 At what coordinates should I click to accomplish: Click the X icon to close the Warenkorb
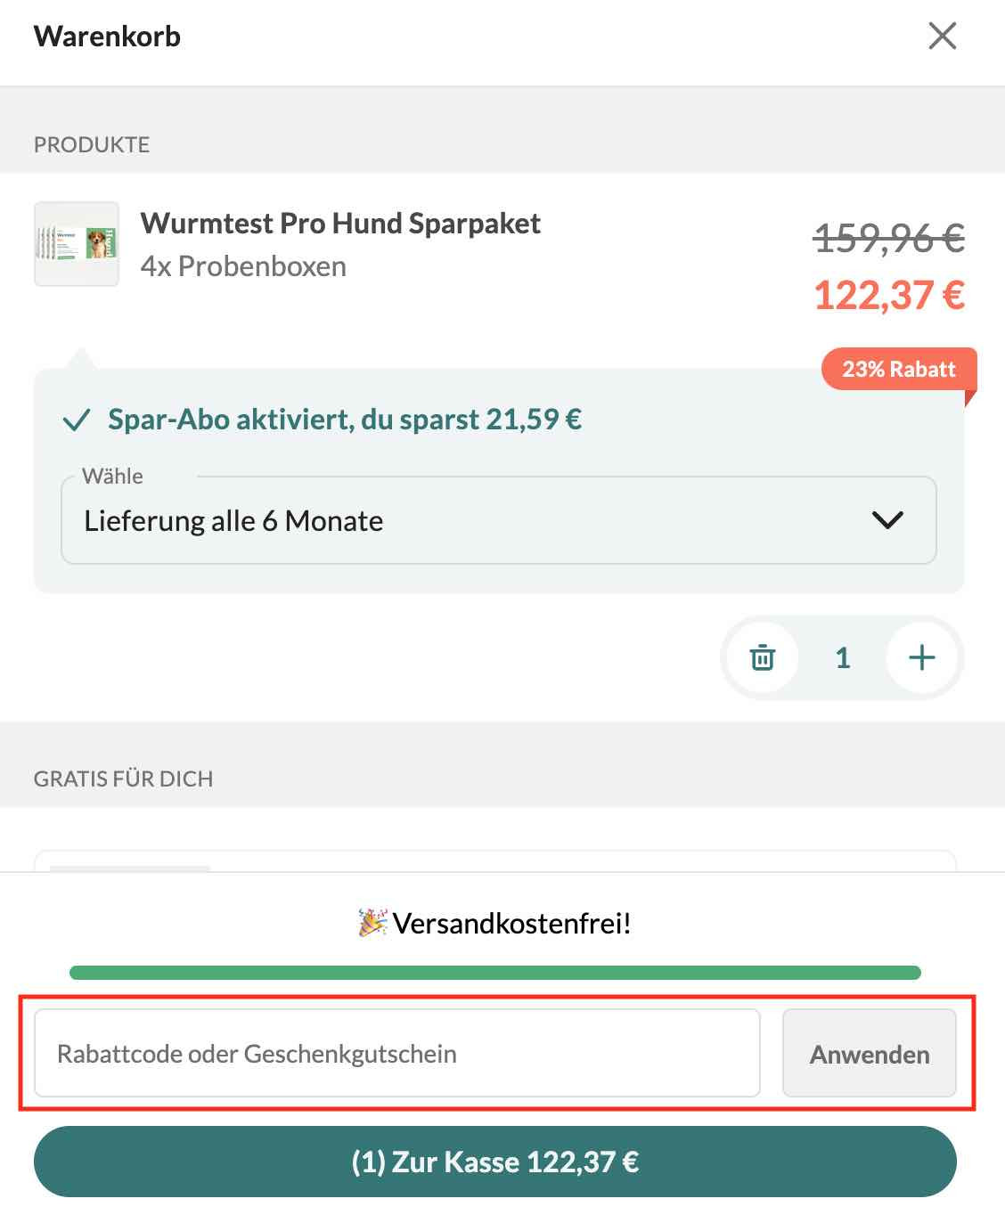(942, 37)
